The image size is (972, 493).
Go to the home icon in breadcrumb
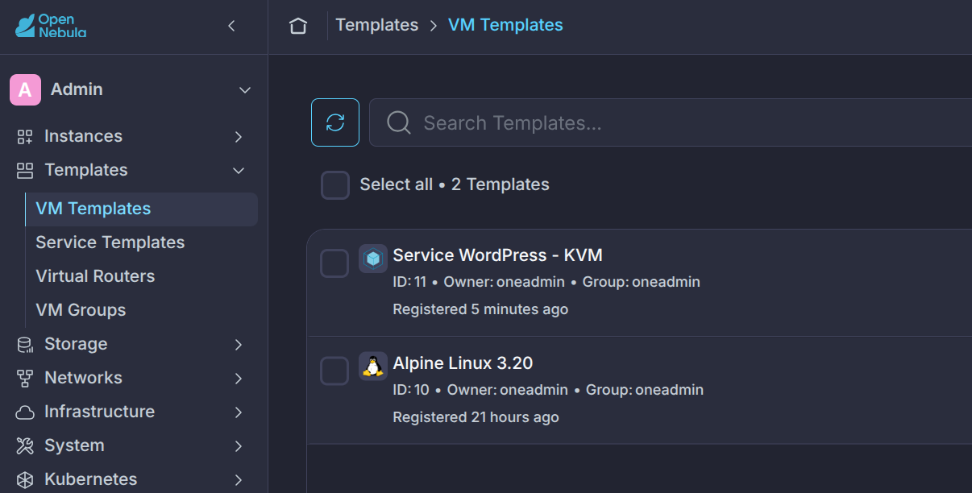298,26
